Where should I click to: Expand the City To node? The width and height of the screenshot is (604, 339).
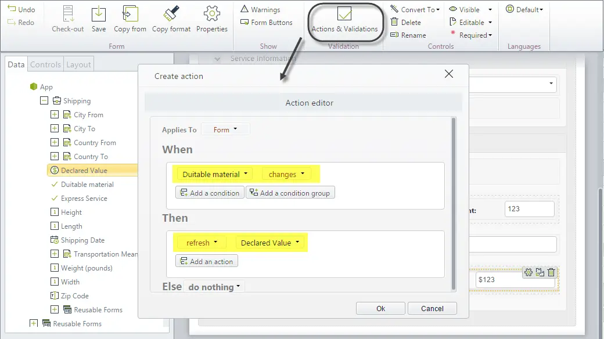click(55, 128)
